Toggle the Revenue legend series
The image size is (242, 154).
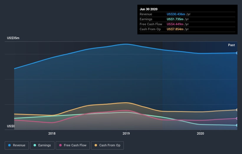pos(17,145)
